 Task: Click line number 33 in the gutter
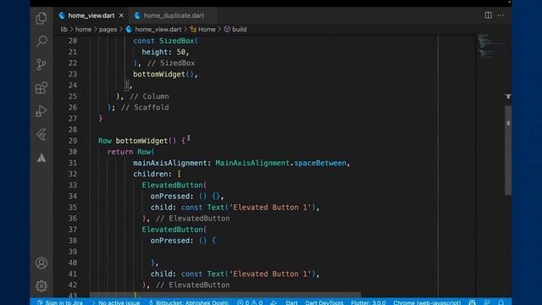(x=73, y=185)
